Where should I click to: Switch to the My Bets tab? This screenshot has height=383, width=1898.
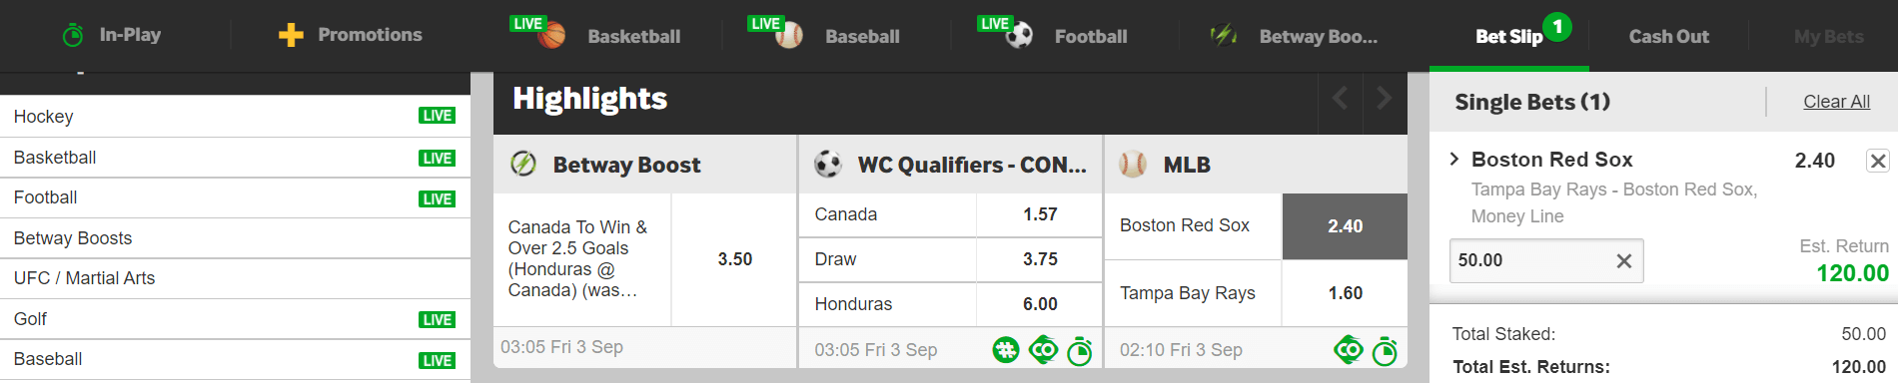1828,36
